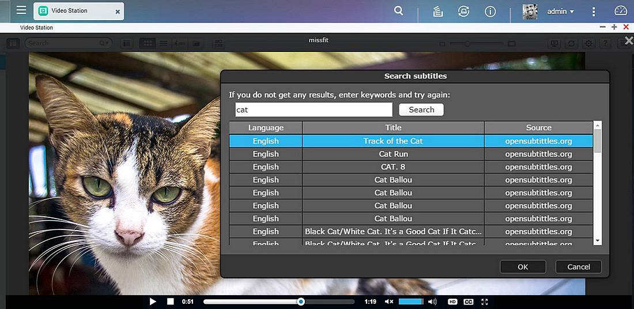Open the external devices sync icon

[x=464, y=12]
